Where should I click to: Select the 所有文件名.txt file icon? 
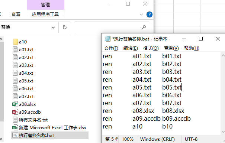(15, 120)
